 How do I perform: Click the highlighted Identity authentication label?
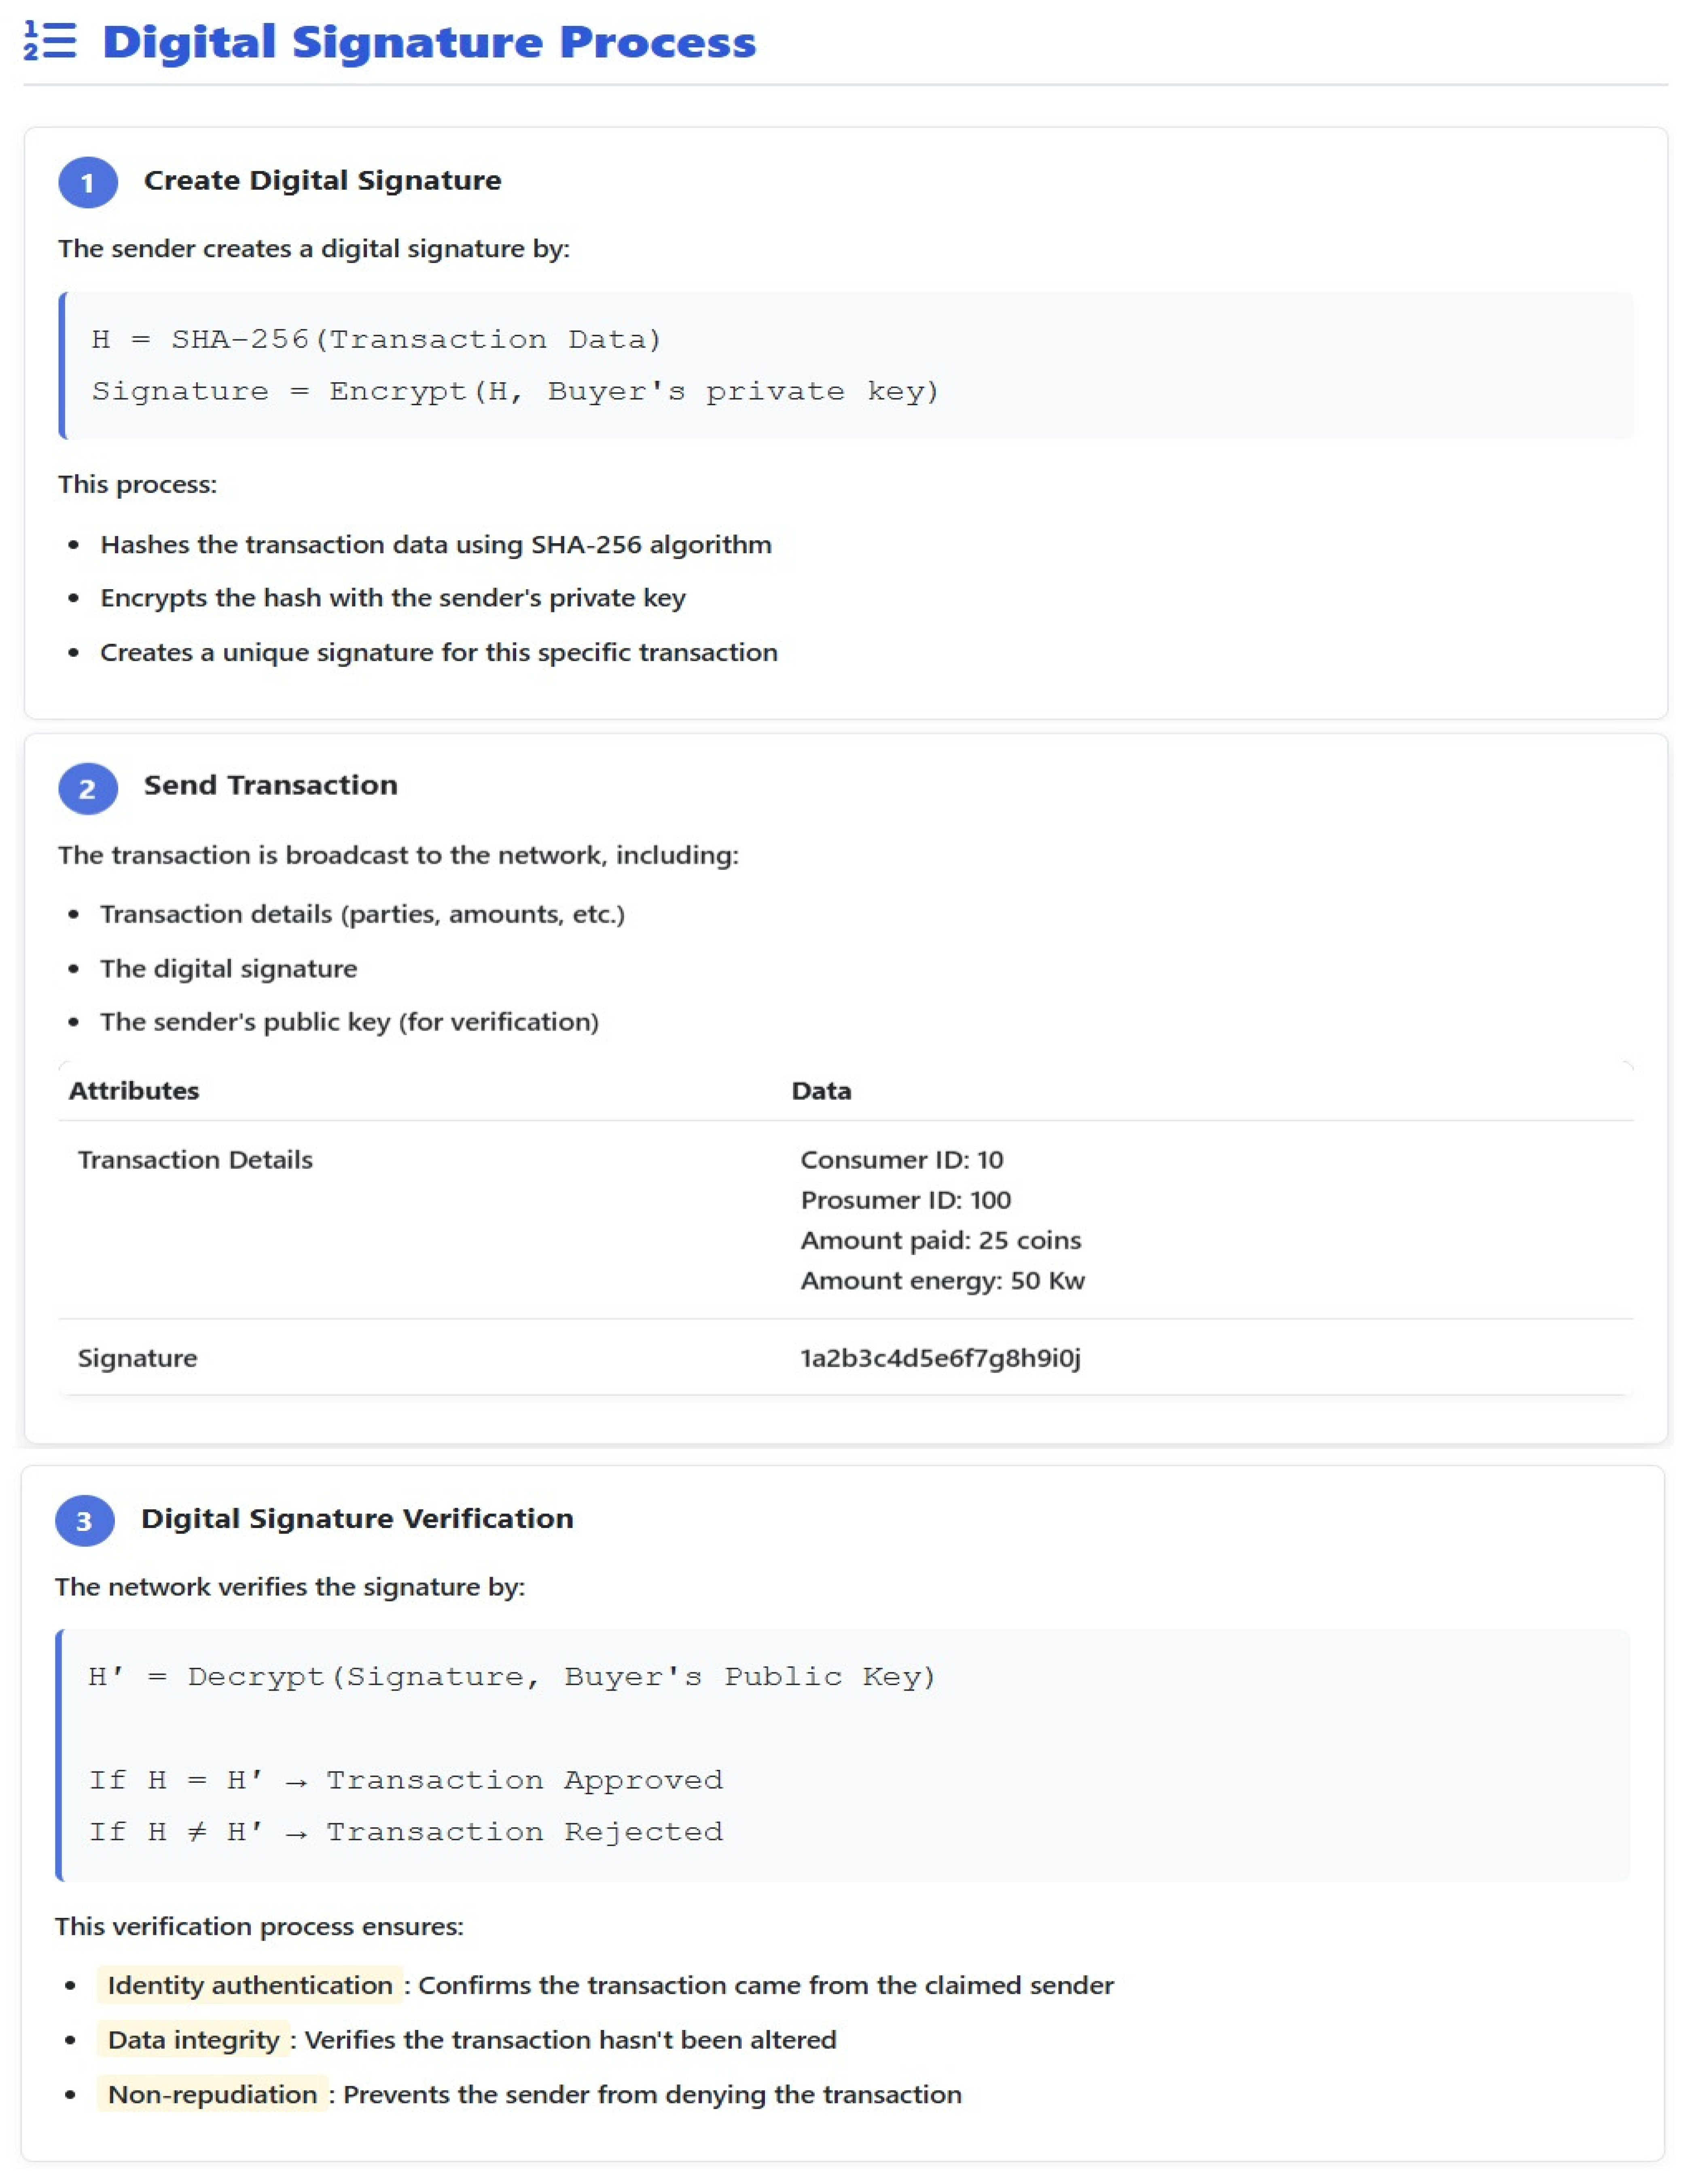[x=250, y=1985]
